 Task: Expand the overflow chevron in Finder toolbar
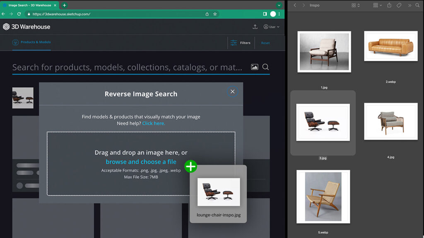coord(410,5)
